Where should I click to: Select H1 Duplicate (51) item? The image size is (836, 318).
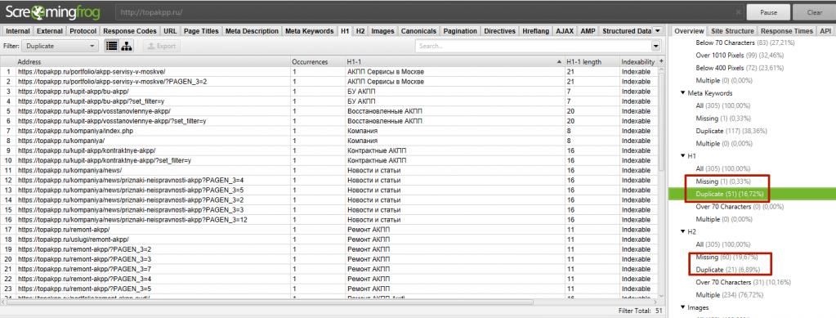(730, 195)
